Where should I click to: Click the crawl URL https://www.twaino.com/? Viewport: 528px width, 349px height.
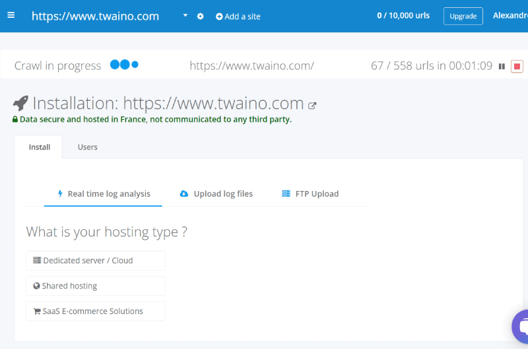click(x=252, y=65)
